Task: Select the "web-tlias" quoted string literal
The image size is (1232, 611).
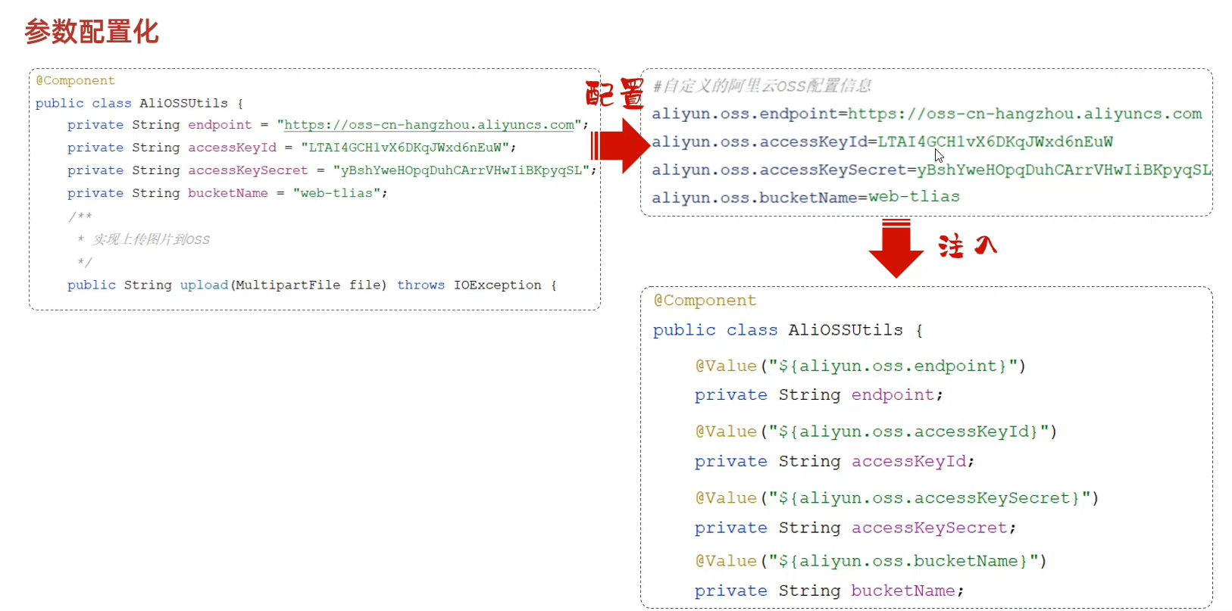Action: [336, 193]
